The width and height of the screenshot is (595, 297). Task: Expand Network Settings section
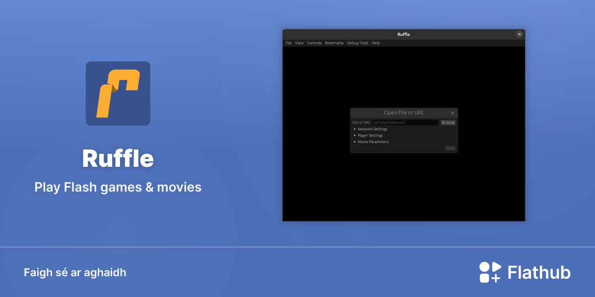(370, 129)
